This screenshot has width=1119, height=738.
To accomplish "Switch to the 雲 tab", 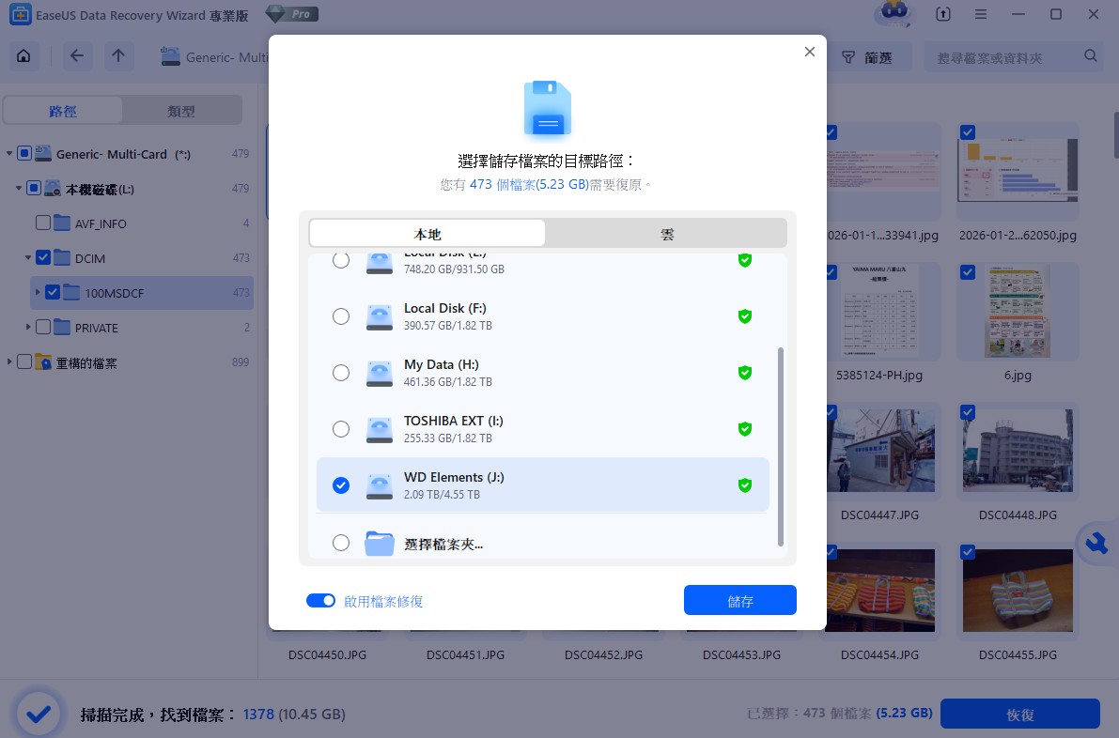I will pos(666,233).
